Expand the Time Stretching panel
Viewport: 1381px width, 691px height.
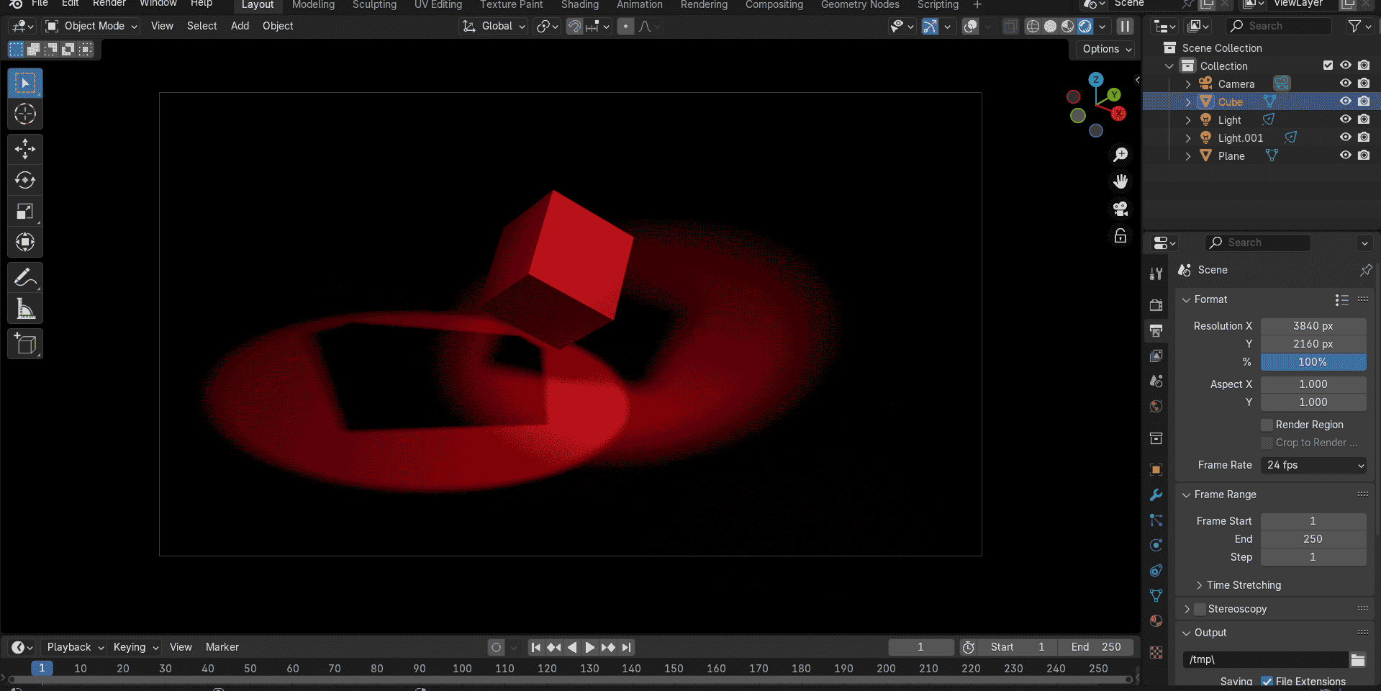pyautogui.click(x=1244, y=585)
